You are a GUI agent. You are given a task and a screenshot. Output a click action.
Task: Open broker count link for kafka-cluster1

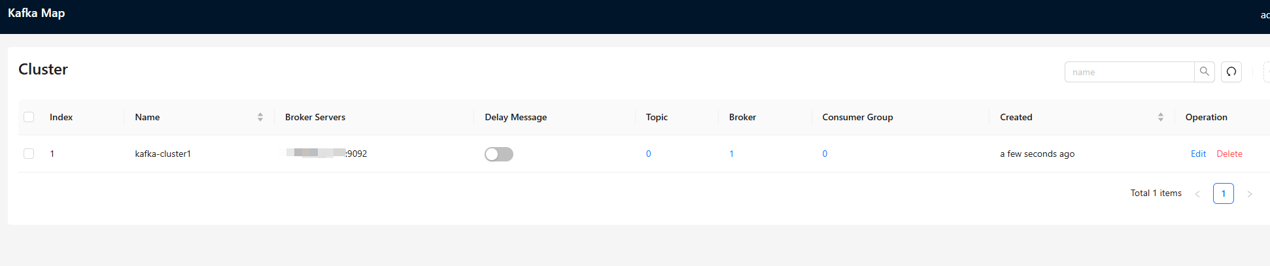[731, 154]
